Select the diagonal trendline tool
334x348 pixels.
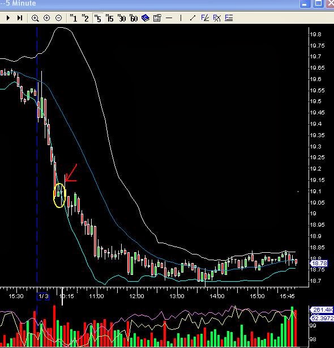(x=192, y=18)
